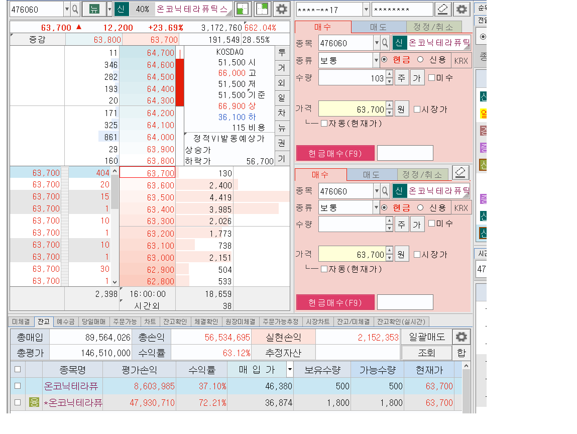The image size is (577, 434).
Task: Click the green 용 icon in the *온코닉테라퓨 row
Action: [34, 402]
